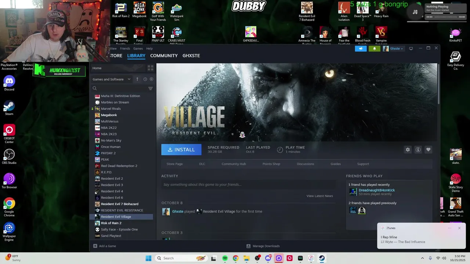
Task: Open Discord desktop shortcut
Action: tap(9, 82)
